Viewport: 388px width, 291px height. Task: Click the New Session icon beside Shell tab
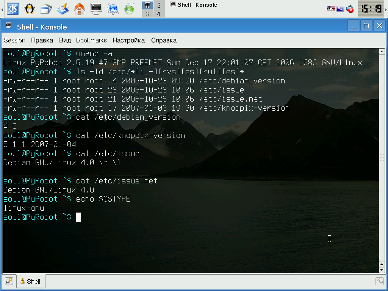pyautogui.click(x=9, y=281)
